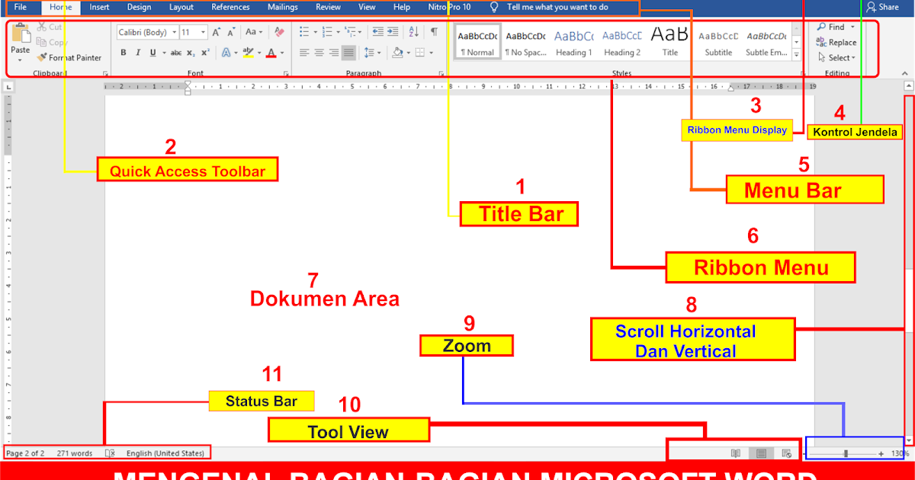The width and height of the screenshot is (915, 480).
Task: Select the Subscript icon
Action: pos(191,53)
